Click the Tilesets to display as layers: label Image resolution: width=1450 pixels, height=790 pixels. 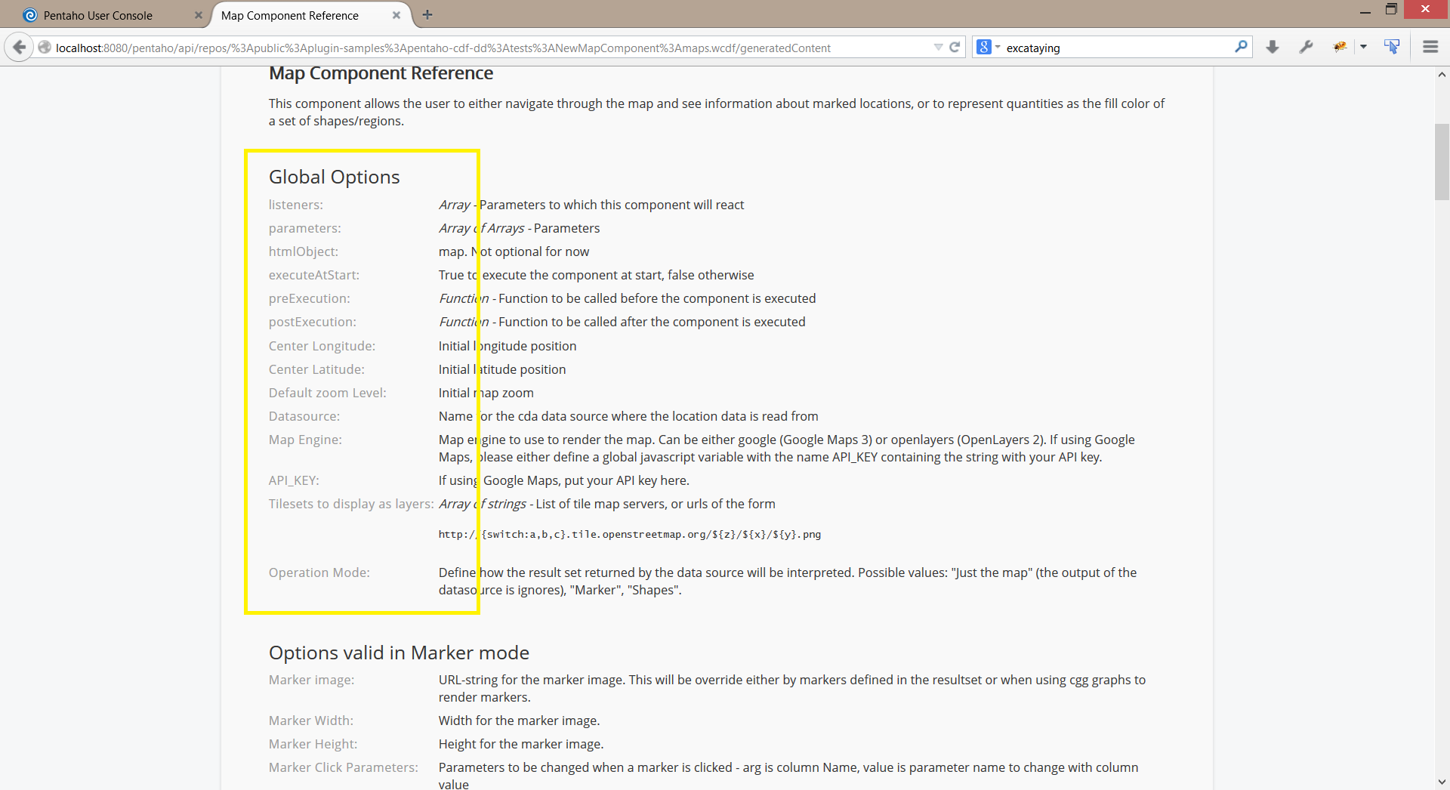[x=351, y=504]
